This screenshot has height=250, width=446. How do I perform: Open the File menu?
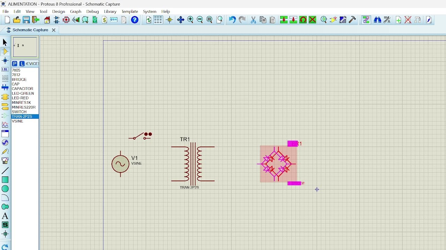6,11
